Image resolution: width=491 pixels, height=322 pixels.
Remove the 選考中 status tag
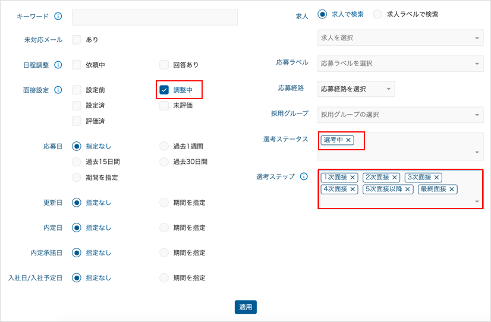click(x=348, y=140)
